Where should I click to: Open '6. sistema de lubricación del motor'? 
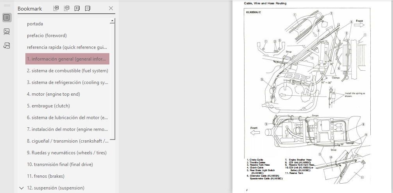68,118
